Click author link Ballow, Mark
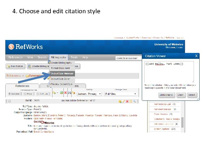 click(40, 115)
